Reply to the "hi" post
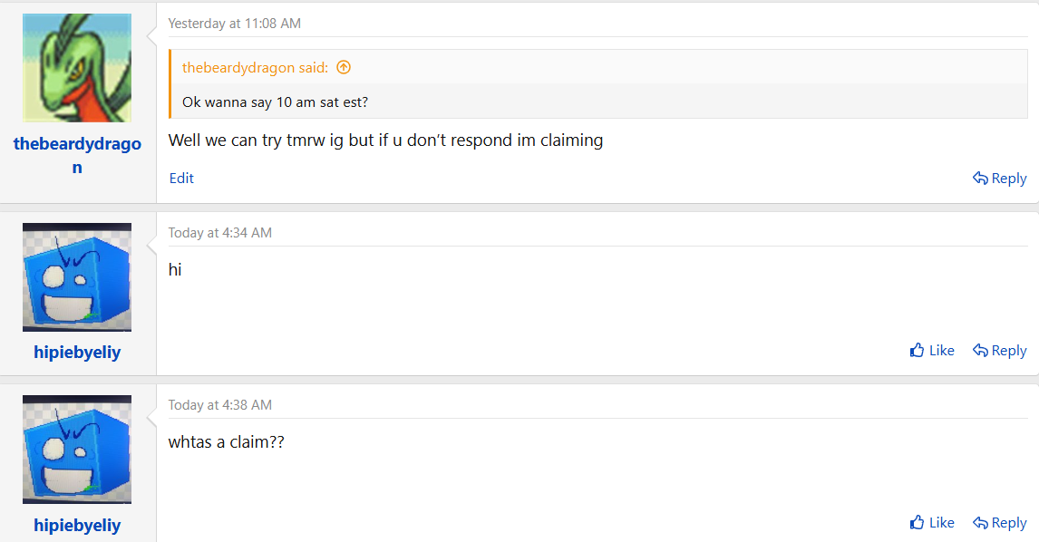 click(999, 351)
